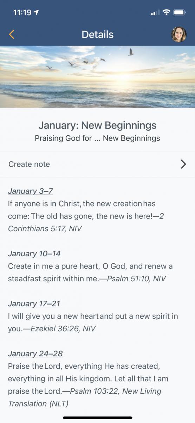Tap the orange back arrow

pyautogui.click(x=12, y=35)
